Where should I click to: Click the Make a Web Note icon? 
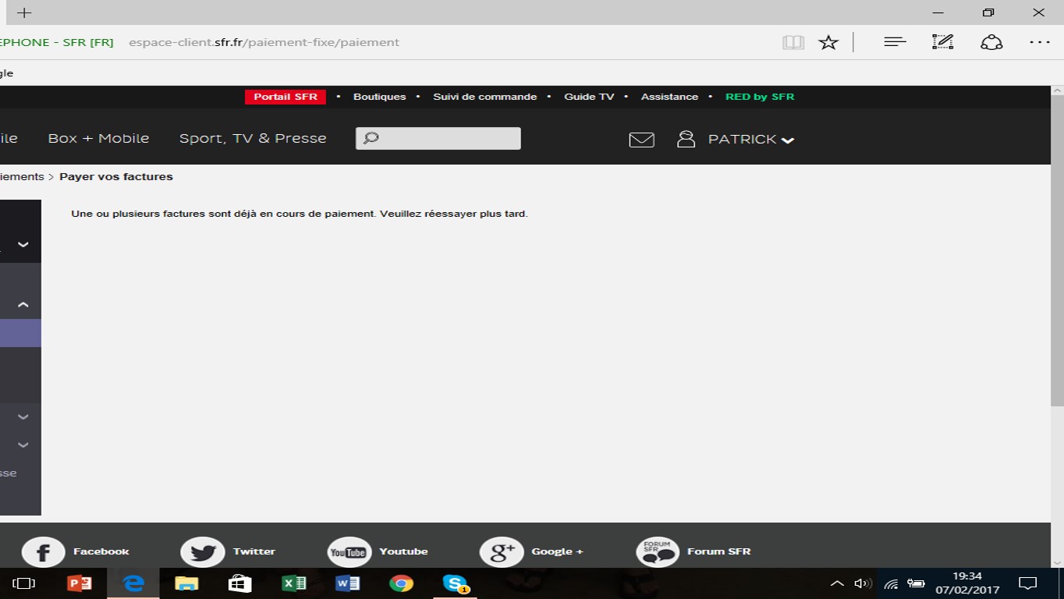click(942, 42)
